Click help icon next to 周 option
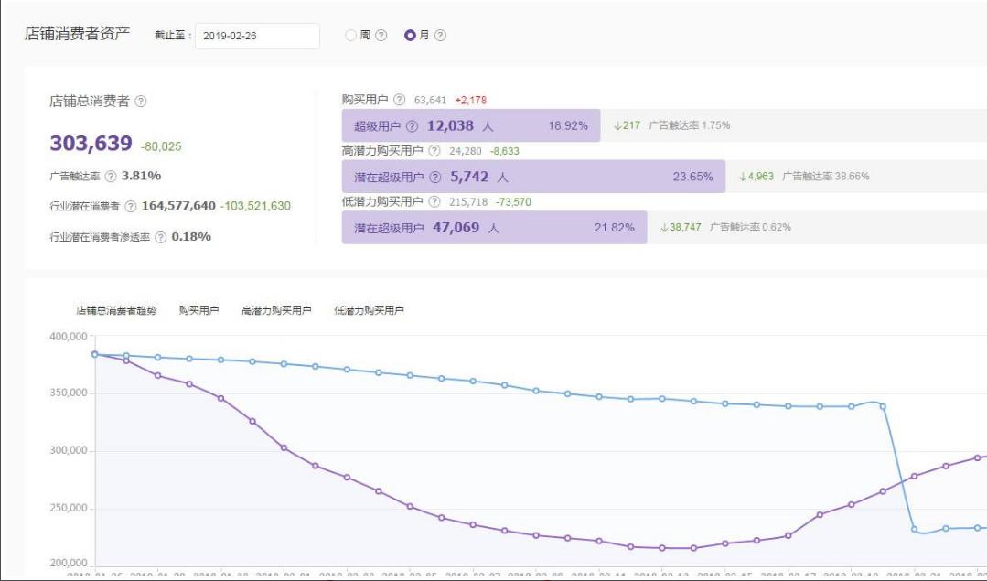The width and height of the screenshot is (987, 581). click(381, 36)
